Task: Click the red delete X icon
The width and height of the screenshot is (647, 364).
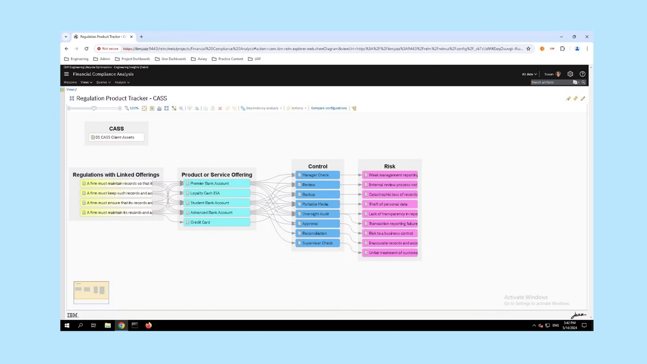Action: tap(220, 108)
